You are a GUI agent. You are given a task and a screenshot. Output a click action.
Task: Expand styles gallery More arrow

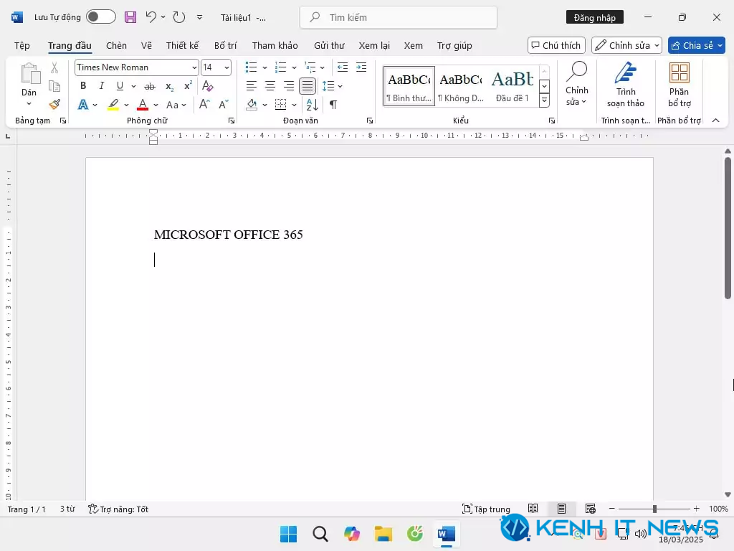pyautogui.click(x=544, y=100)
